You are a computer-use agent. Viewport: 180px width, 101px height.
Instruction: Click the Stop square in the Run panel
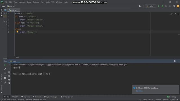point(5,73)
